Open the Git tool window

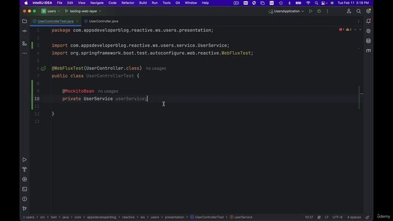(25, 209)
